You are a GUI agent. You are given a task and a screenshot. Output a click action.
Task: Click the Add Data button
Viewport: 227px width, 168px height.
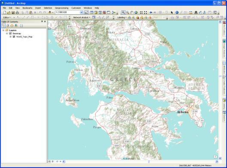click(50, 12)
